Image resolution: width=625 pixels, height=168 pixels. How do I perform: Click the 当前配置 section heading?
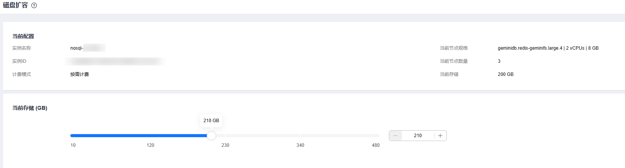click(x=23, y=36)
